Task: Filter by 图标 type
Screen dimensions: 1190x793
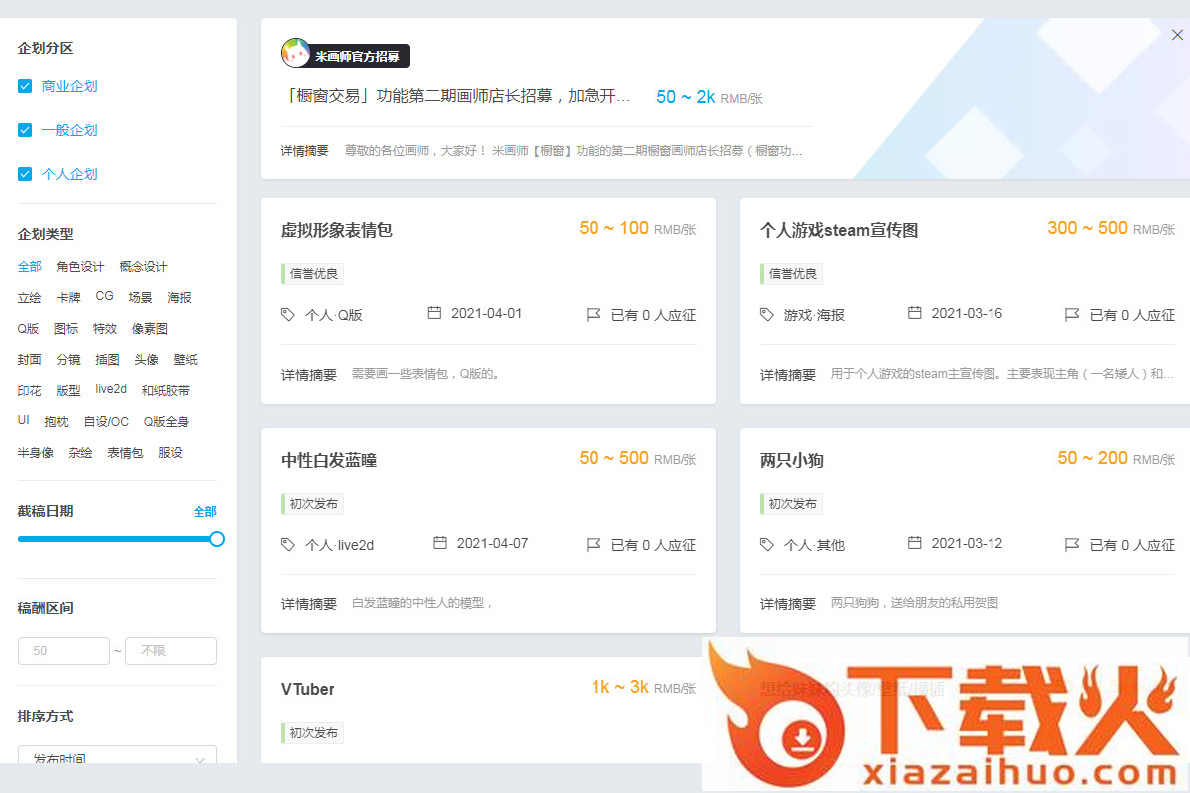Action: [66, 329]
